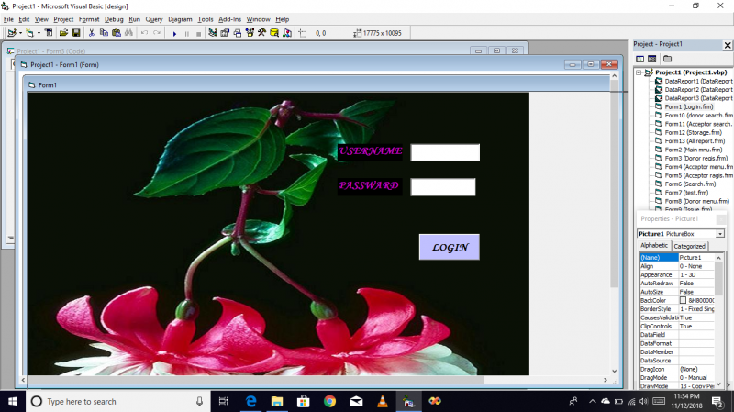Click the Open Project folder icon
Viewport: 734px width, 412px height.
pos(63,33)
